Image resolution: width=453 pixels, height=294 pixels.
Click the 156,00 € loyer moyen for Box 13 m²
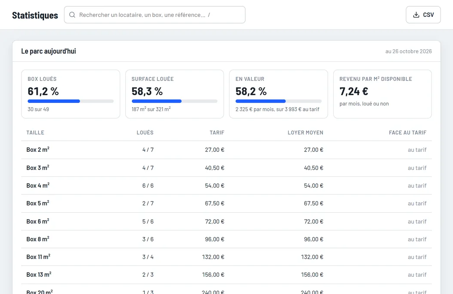(x=313, y=275)
